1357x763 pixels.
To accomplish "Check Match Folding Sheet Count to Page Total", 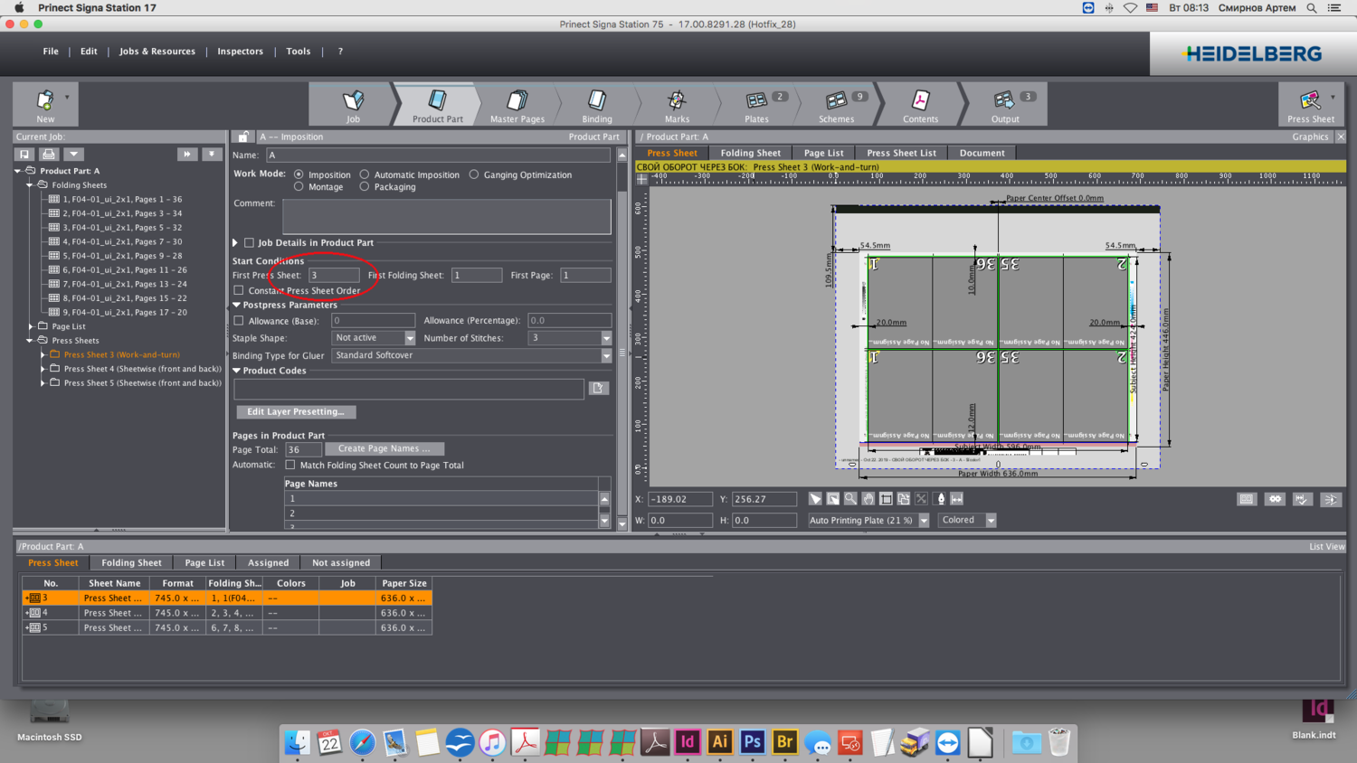I will (x=290, y=465).
